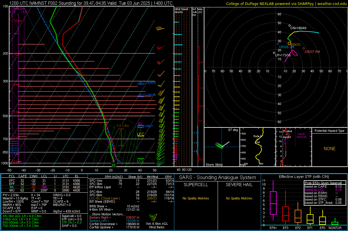This screenshot has height=231, width=348.
Task: Click the -20 C=26078' height label
Action: (147, 95)
